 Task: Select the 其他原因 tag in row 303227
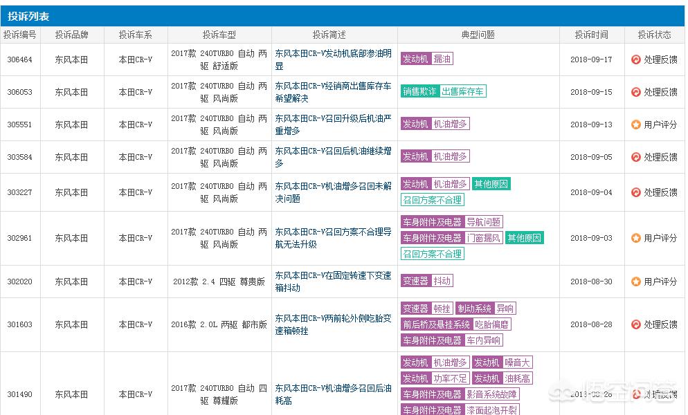point(491,184)
